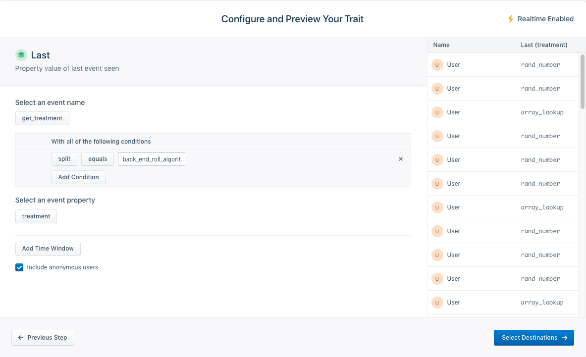Change the equals operator dropdown
The image size is (586, 357).
point(98,159)
